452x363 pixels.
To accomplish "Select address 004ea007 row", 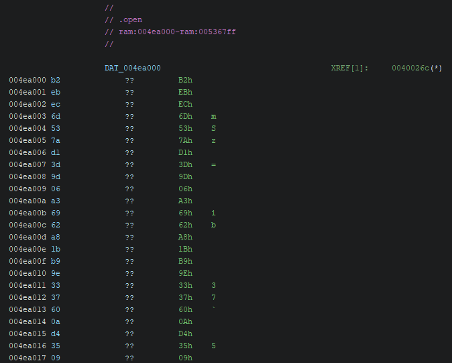I will click(x=27, y=165).
